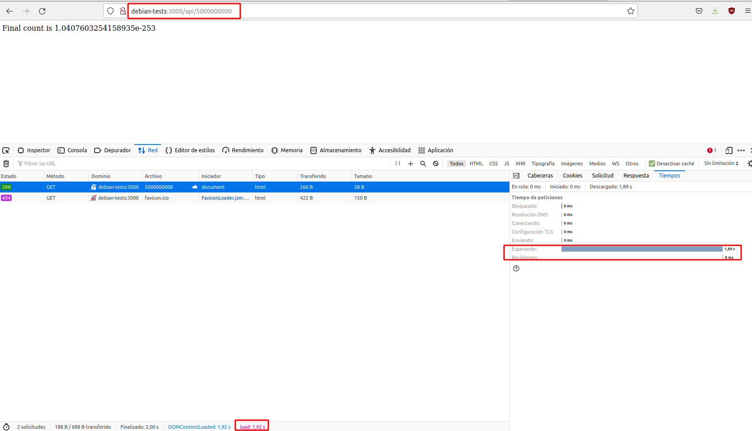This screenshot has width=752, height=431.
Task: Switch to the Consola tab
Action: tap(72, 150)
